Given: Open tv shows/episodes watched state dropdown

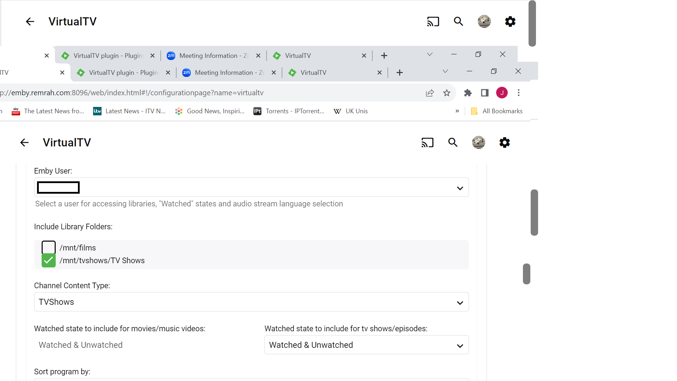Looking at the screenshot, I should coord(366,345).
